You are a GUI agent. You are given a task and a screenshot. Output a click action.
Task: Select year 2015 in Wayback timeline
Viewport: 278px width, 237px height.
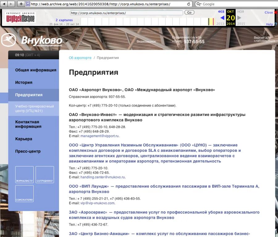click(x=241, y=23)
